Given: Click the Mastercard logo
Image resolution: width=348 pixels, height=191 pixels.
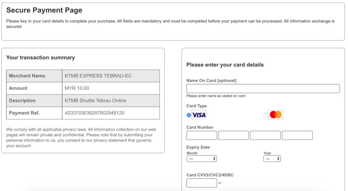Looking at the screenshot, I should click(x=276, y=115).
